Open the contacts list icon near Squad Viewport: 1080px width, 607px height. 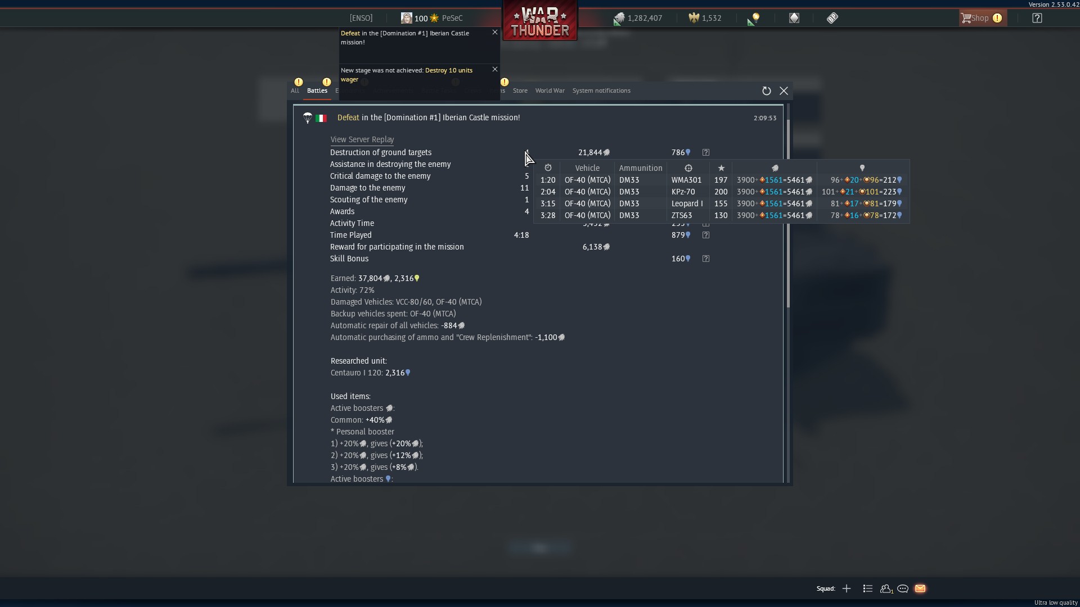point(868,588)
